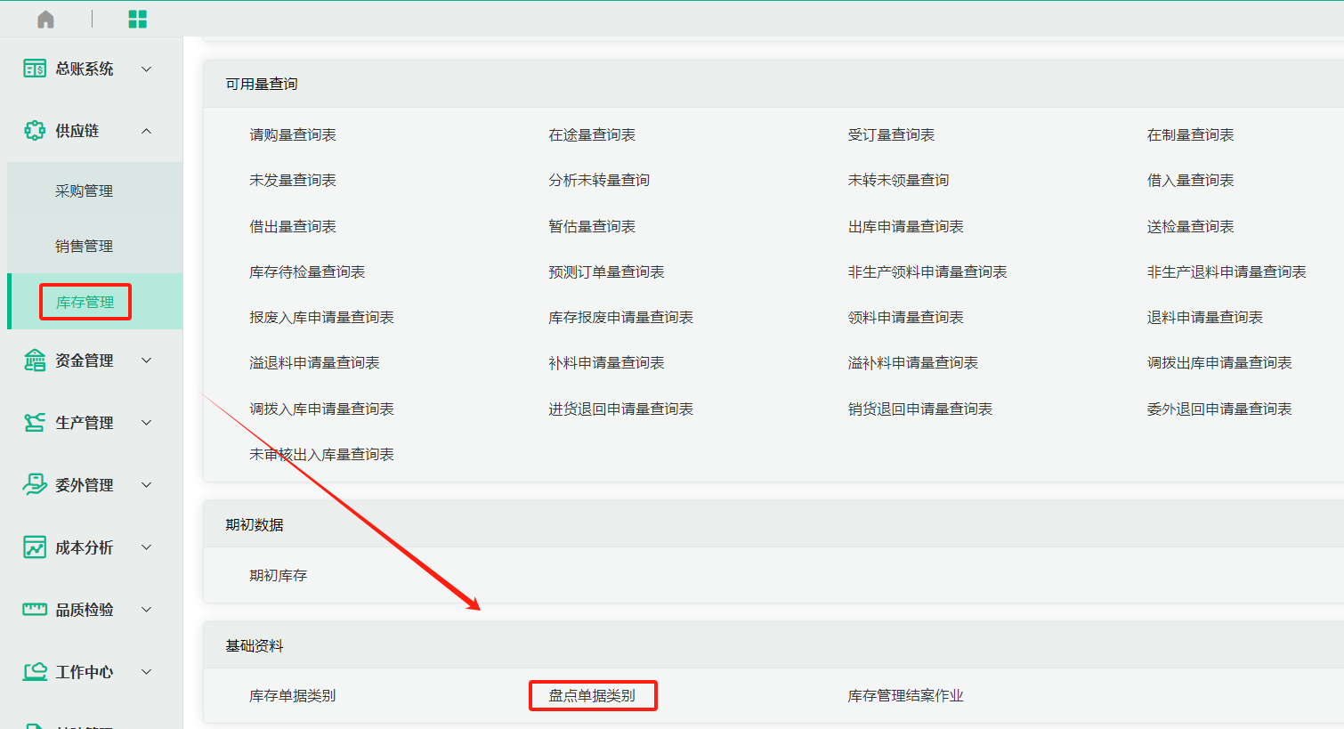Click the home icon in top bar
The width and height of the screenshot is (1344, 729).
pyautogui.click(x=45, y=19)
